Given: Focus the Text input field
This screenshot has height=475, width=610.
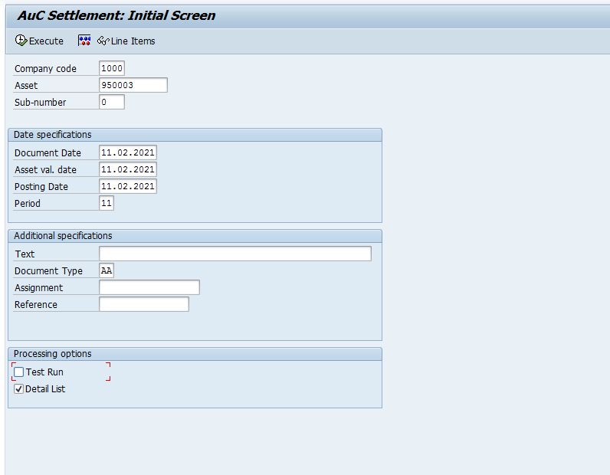Looking at the screenshot, I should tap(235, 254).
